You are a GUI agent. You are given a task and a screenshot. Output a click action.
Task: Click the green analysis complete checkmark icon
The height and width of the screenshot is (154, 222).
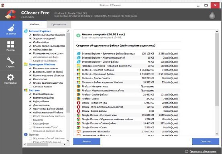[78, 35]
